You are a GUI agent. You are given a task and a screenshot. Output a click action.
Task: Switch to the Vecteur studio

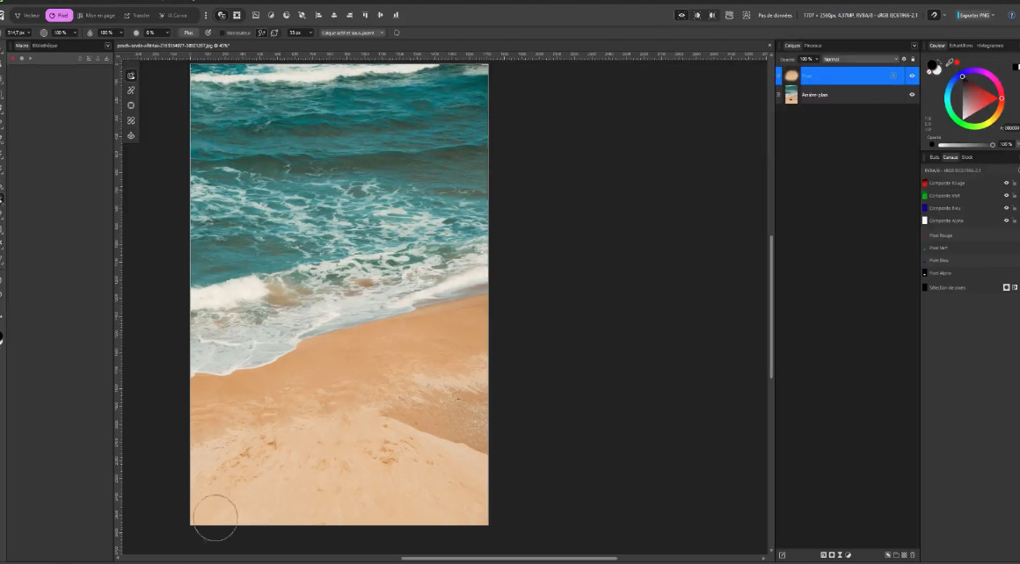27,15
